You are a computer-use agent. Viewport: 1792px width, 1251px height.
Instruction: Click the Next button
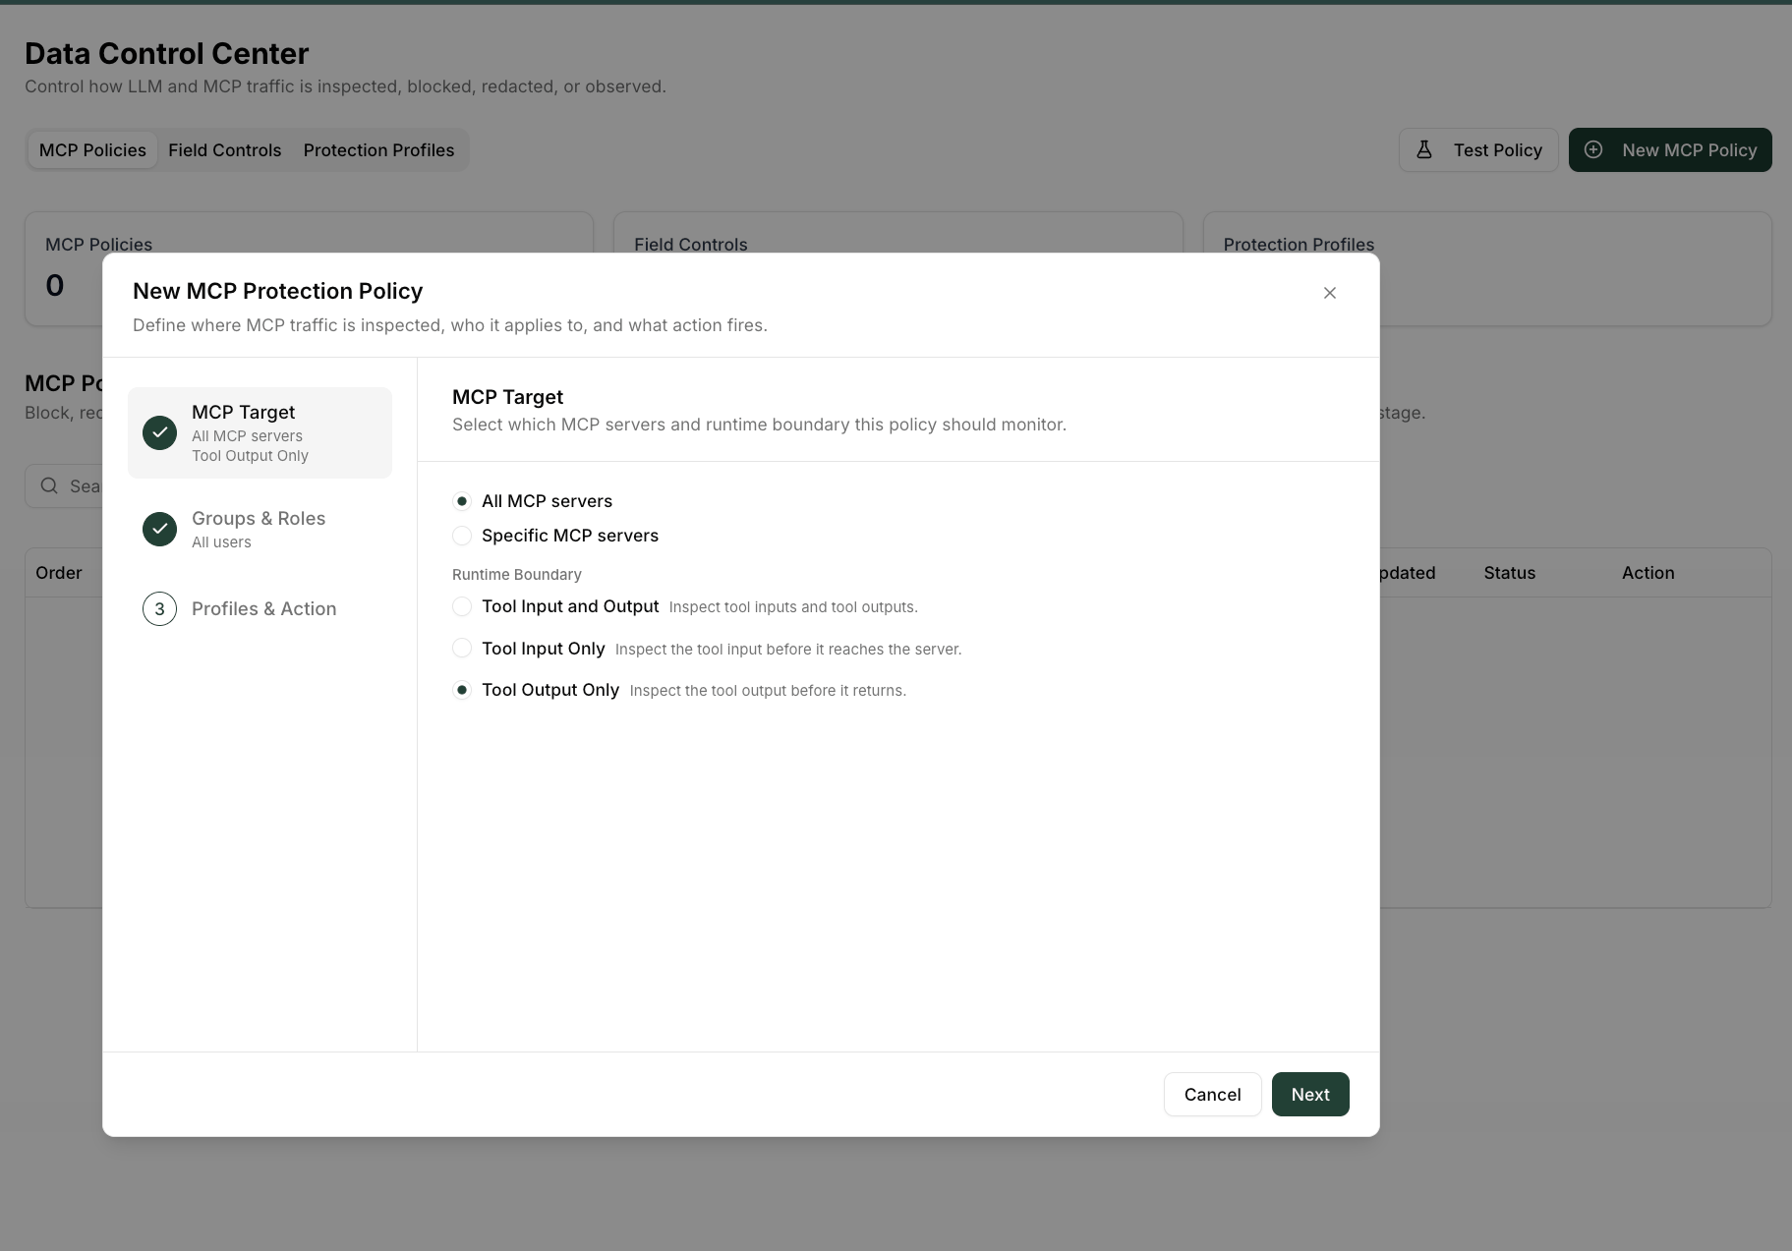click(x=1310, y=1094)
